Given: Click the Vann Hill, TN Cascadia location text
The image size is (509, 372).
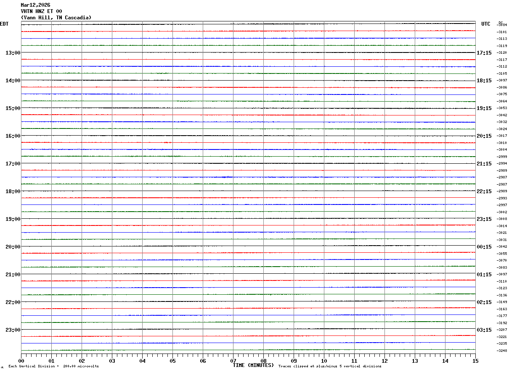Looking at the screenshot, I should coord(56,18).
